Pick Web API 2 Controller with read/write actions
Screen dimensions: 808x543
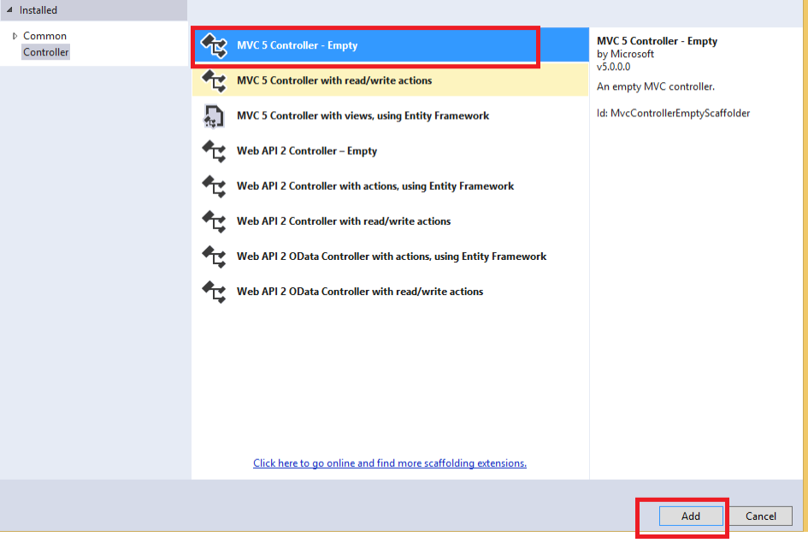390,221
